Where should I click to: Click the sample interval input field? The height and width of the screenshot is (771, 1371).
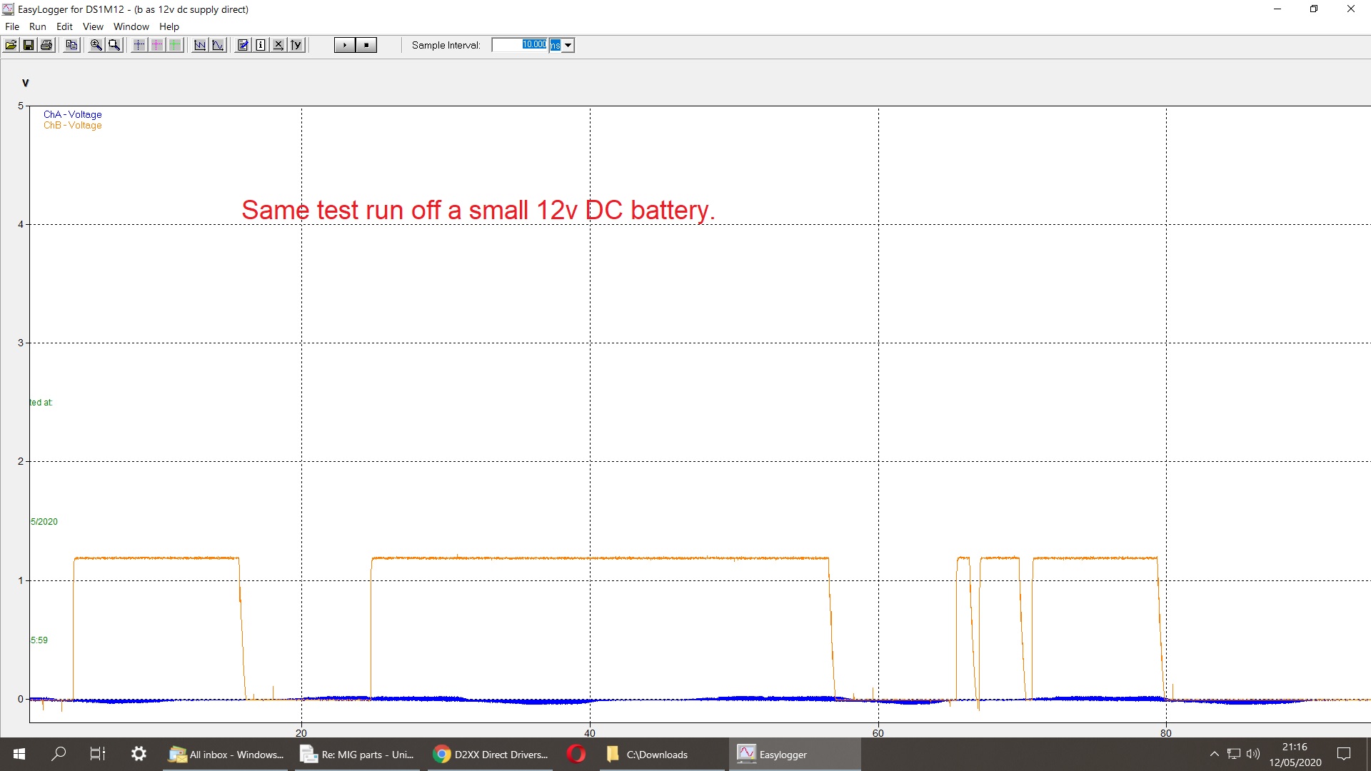522,44
